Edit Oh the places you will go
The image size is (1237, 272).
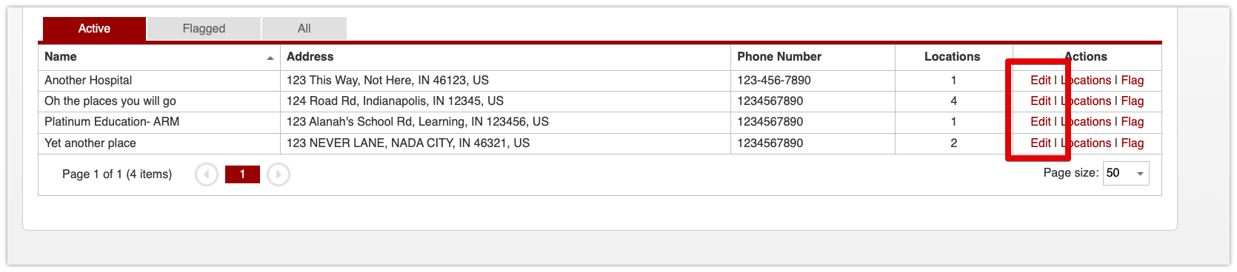(1040, 101)
